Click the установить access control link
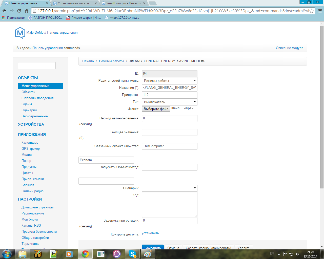Viewport: 324px width, 259px height. tap(150, 233)
